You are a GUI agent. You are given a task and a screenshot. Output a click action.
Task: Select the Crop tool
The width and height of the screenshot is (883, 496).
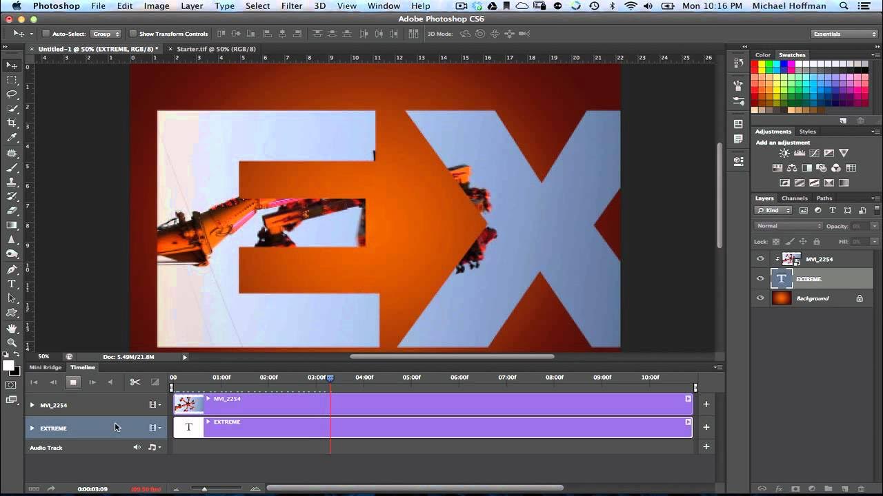coord(12,123)
